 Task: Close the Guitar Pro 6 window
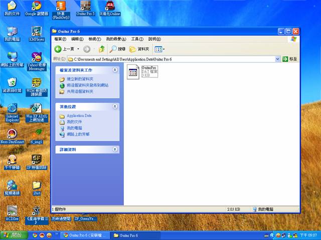pyautogui.click(x=295, y=31)
